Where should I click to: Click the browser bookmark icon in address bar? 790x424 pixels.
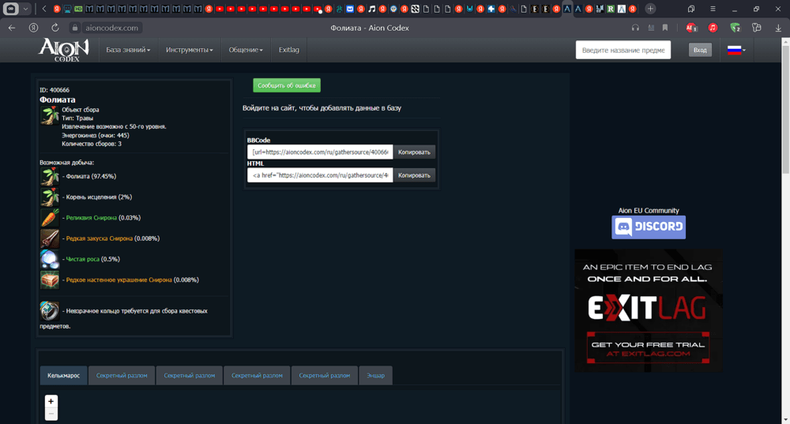pyautogui.click(x=665, y=28)
